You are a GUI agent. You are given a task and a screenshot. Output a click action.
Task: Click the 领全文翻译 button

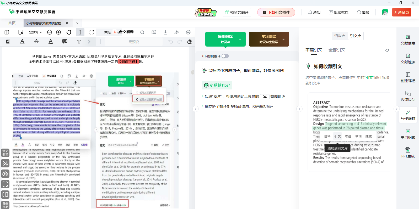[x=237, y=12]
